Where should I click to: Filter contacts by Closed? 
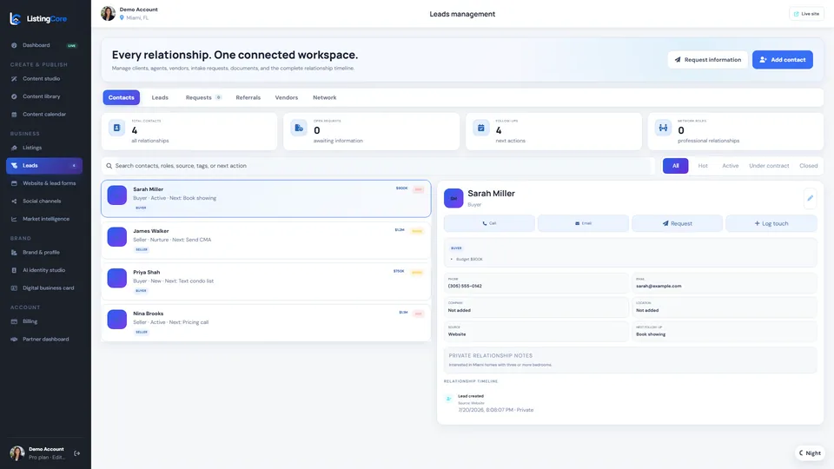tap(809, 166)
